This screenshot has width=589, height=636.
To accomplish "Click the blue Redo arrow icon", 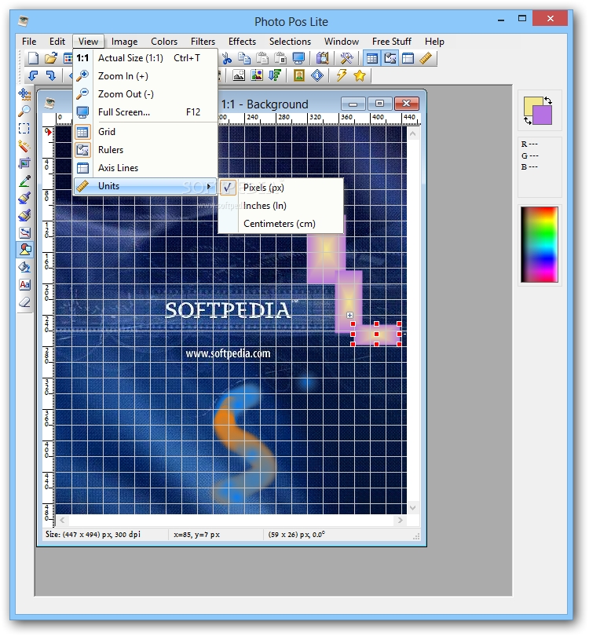I will coord(51,75).
